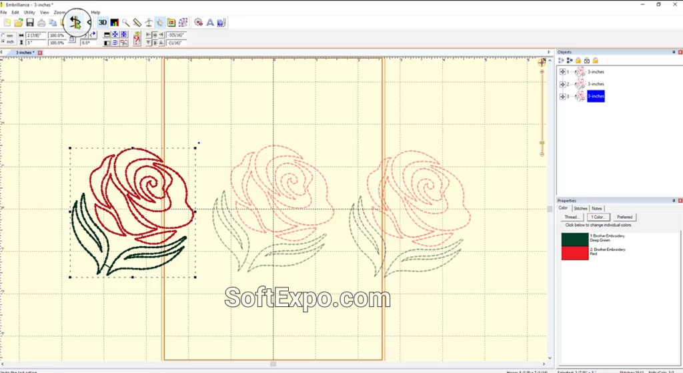This screenshot has height=373, width=683.
Task: Select the inch unit radio button
Action: (4, 42)
